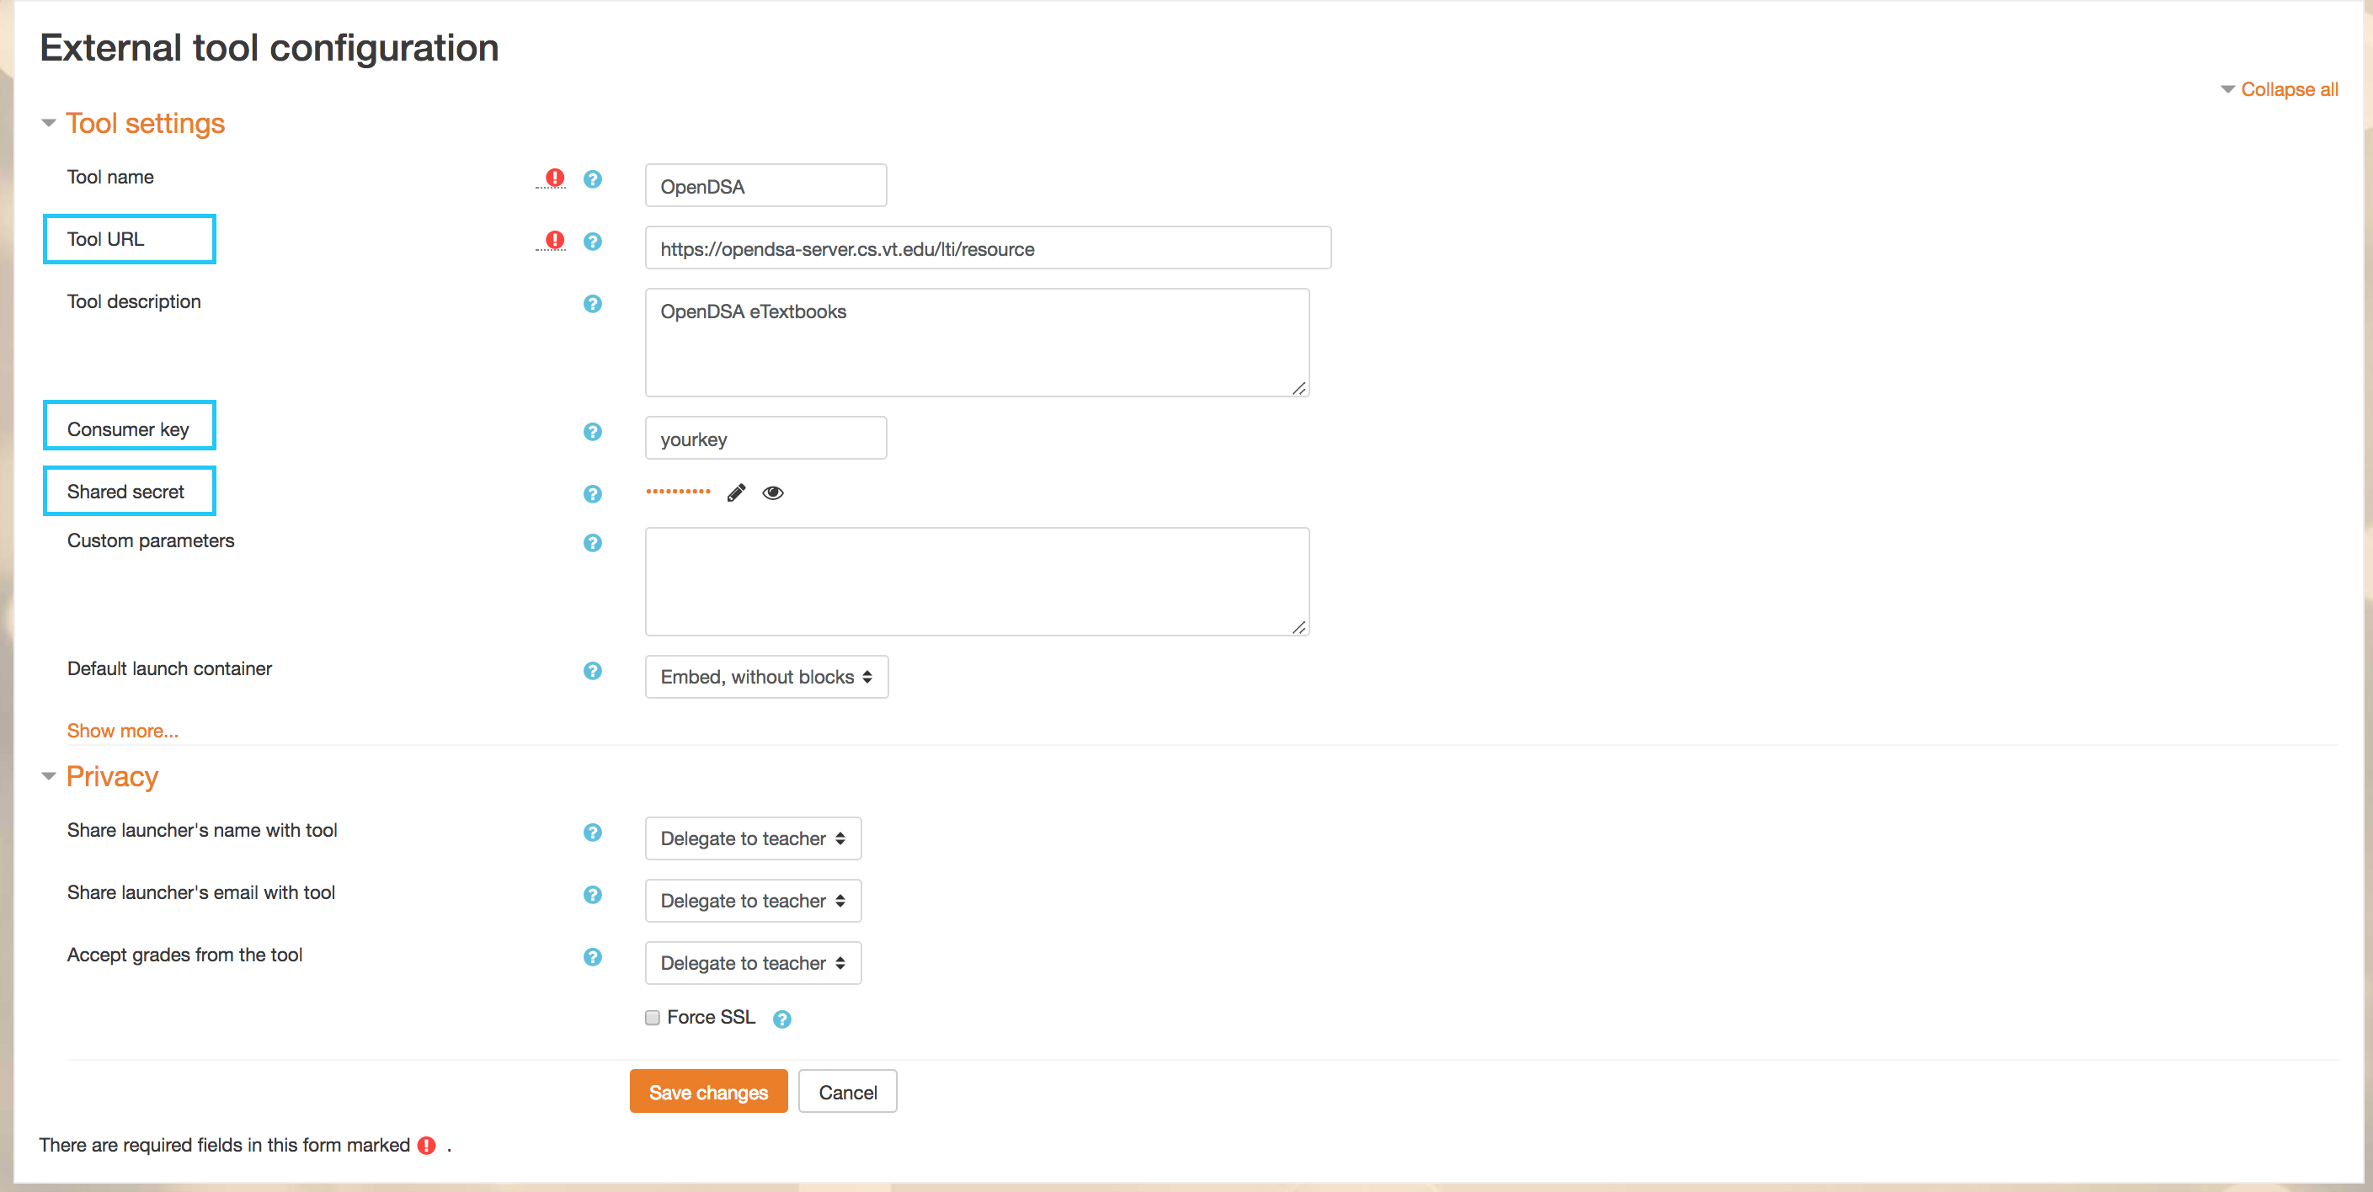2373x1192 pixels.
Task: Open the Default launch container dropdown
Action: [x=766, y=677]
